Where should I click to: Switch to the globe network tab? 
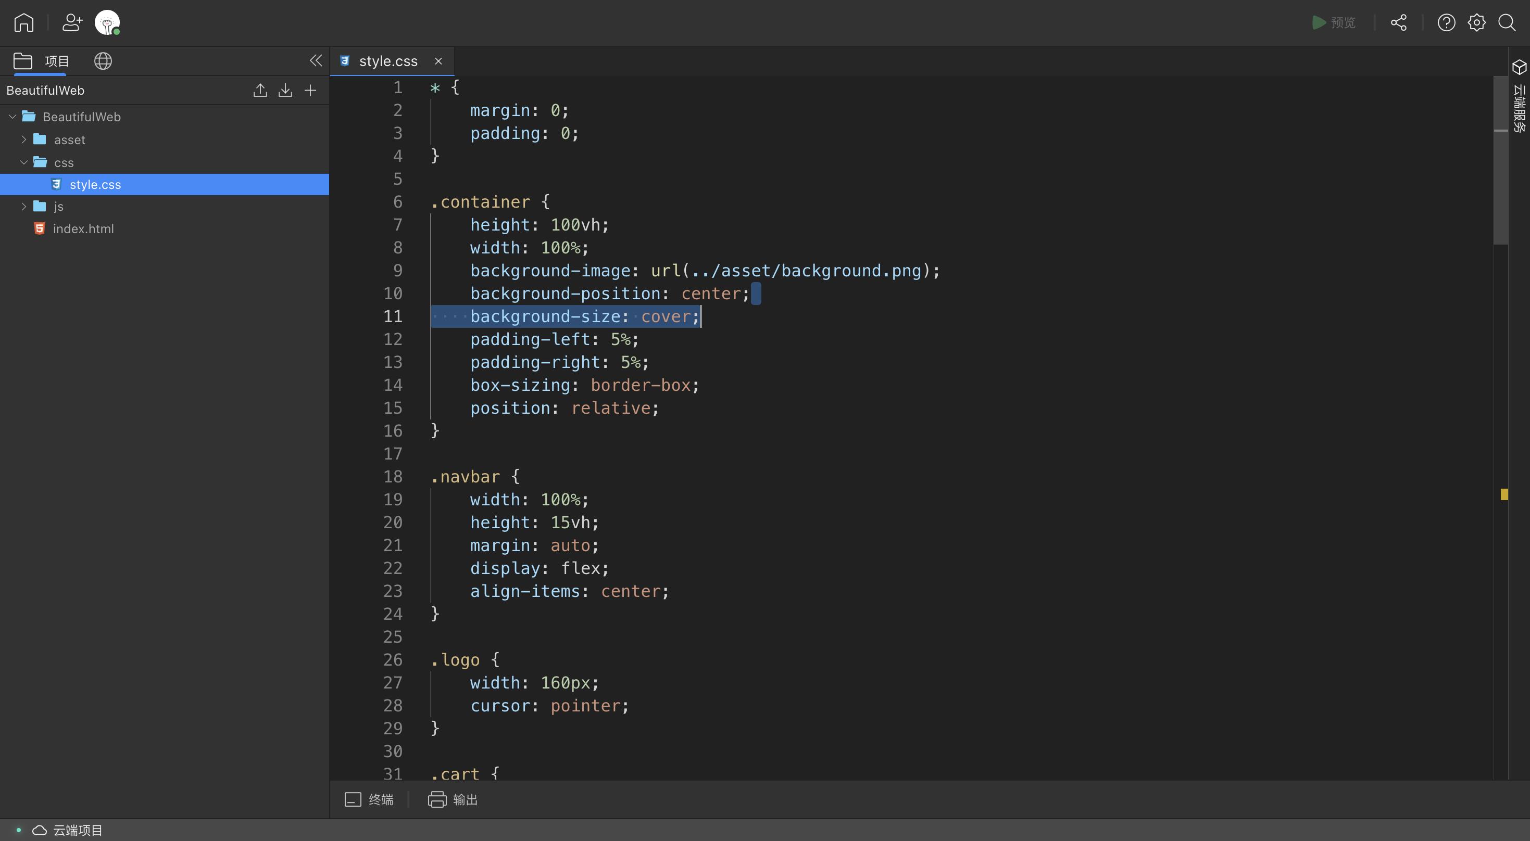tap(103, 61)
